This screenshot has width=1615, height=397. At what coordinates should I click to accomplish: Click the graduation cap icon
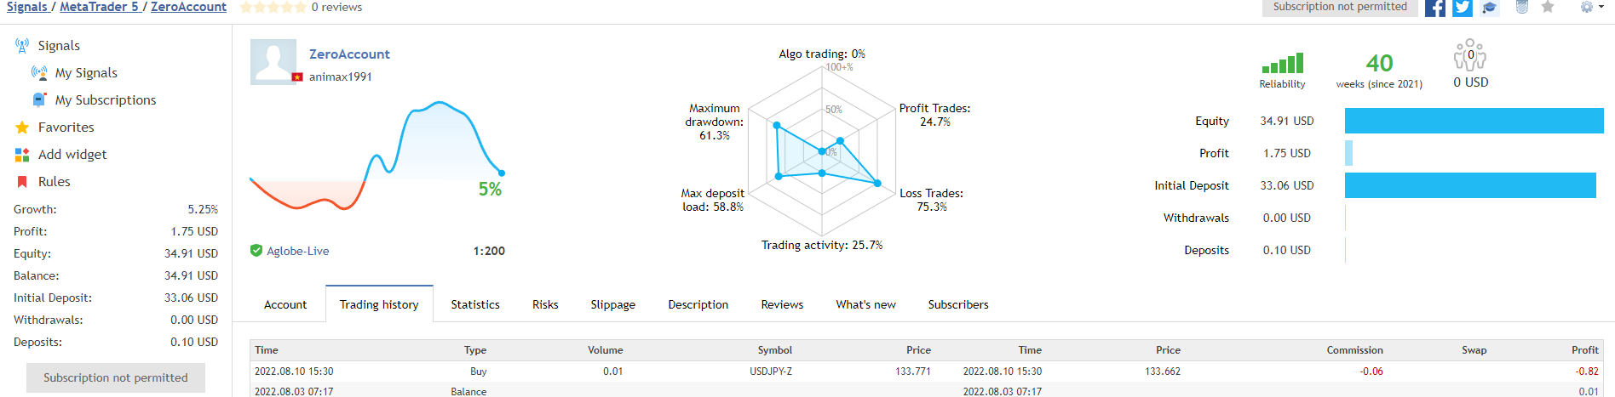pos(1490,8)
